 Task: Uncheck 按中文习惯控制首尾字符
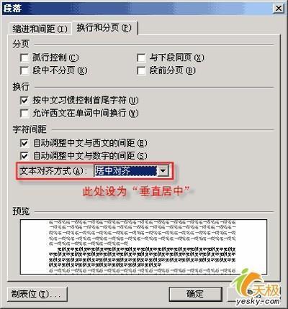(x=24, y=101)
